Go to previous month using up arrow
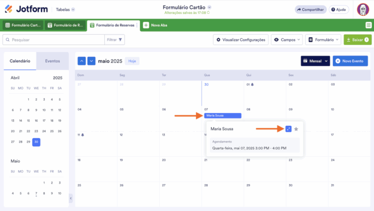The height and width of the screenshot is (211, 374). [x=82, y=61]
